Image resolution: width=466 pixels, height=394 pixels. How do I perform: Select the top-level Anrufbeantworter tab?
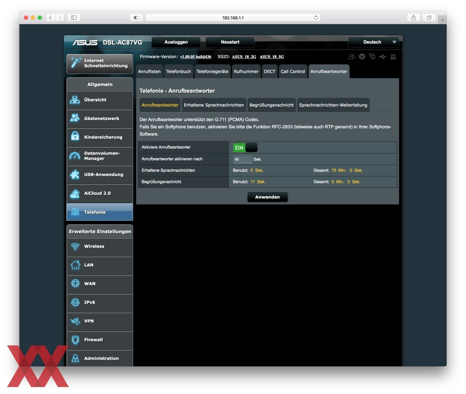(x=329, y=71)
